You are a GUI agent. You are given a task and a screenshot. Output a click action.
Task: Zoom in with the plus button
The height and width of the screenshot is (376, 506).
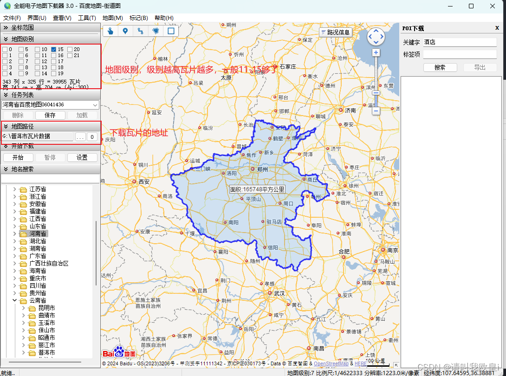pyautogui.click(x=376, y=52)
